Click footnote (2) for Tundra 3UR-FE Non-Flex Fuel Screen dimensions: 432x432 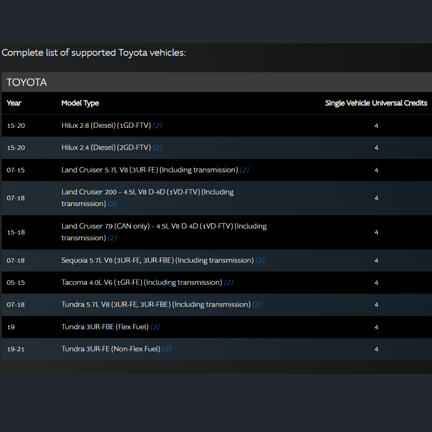click(x=166, y=349)
